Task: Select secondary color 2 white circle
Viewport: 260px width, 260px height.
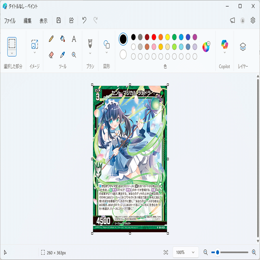Action: coord(123,54)
